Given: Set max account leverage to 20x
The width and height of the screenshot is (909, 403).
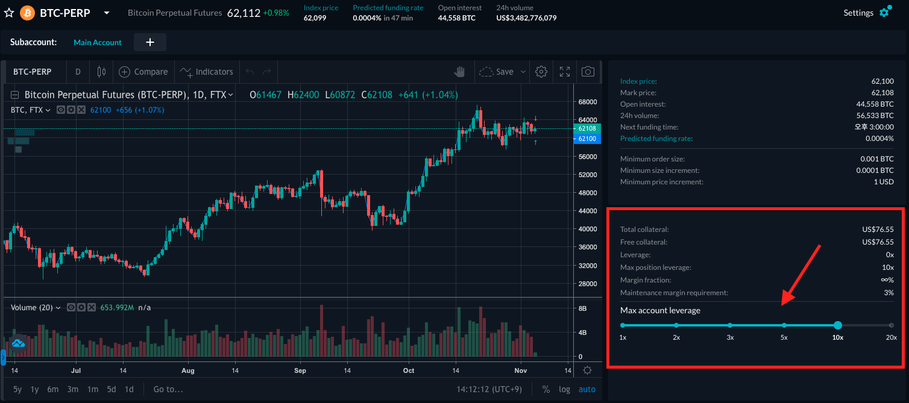Looking at the screenshot, I should coord(892,325).
